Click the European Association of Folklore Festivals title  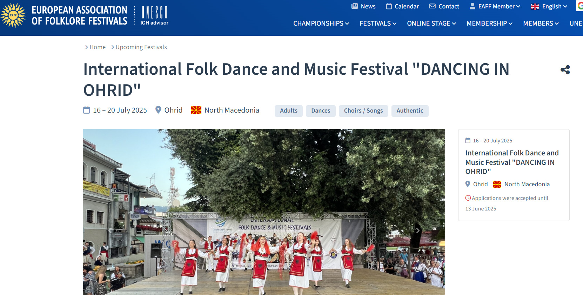(79, 15)
